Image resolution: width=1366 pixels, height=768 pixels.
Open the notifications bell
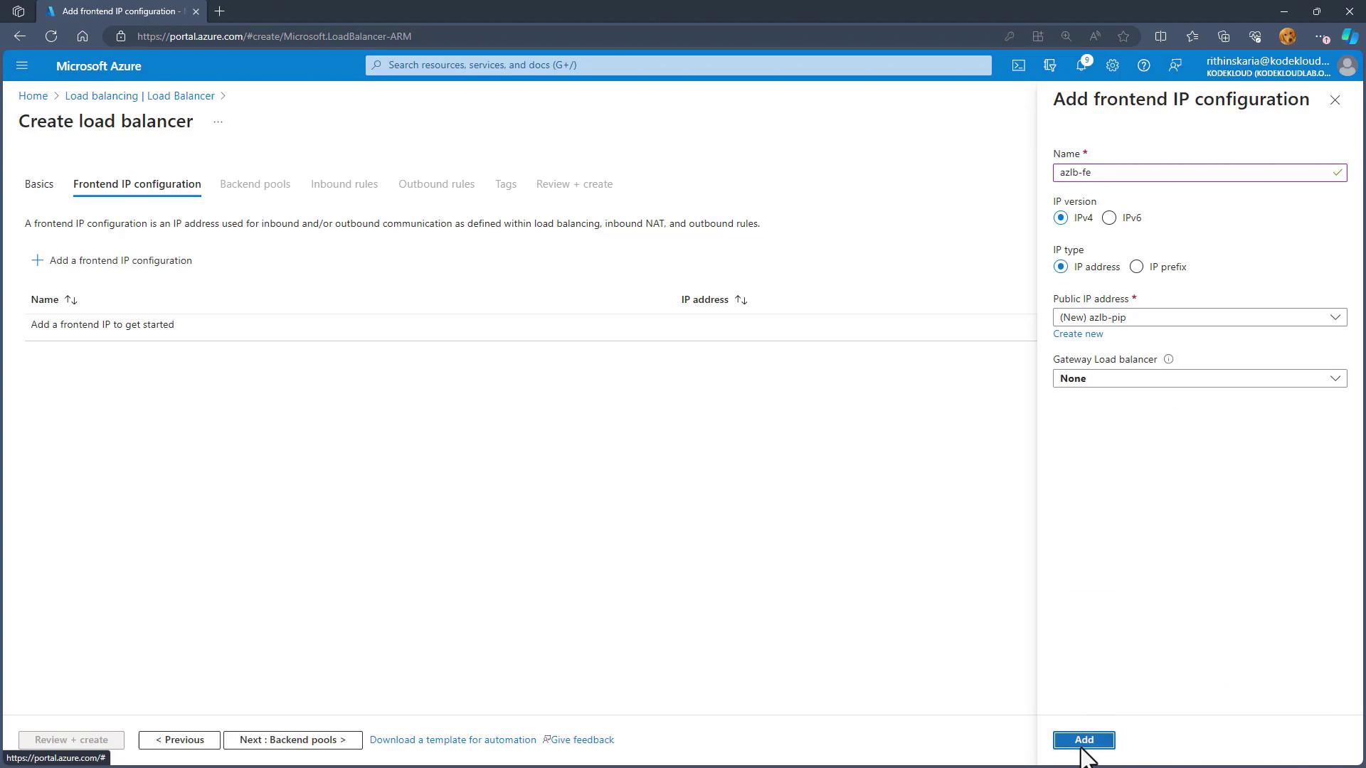tap(1081, 65)
